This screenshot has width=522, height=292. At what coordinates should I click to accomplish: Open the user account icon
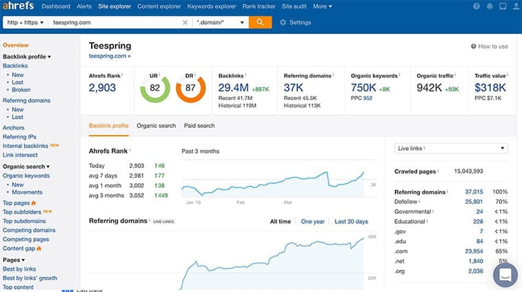(x=516, y=6)
